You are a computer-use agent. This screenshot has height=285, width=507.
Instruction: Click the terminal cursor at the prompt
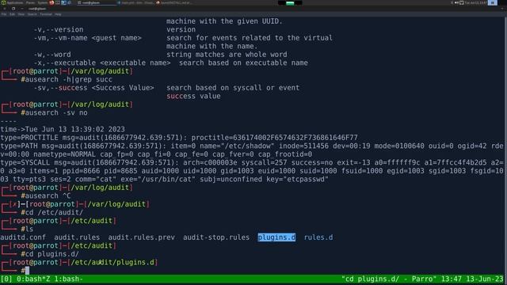pyautogui.click(x=27, y=271)
